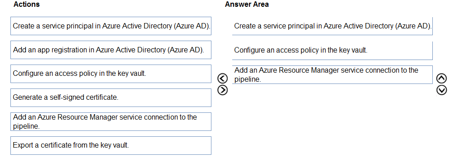450x167 pixels.
Task: Select 'Add an app registration' action
Action: pyautogui.click(x=111, y=50)
